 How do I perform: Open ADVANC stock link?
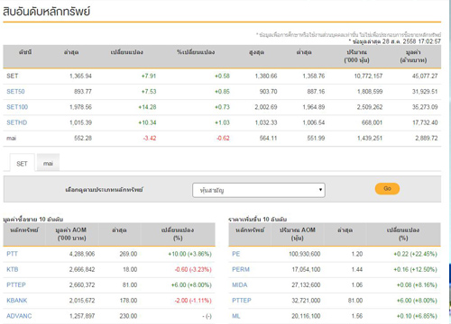pyautogui.click(x=19, y=316)
